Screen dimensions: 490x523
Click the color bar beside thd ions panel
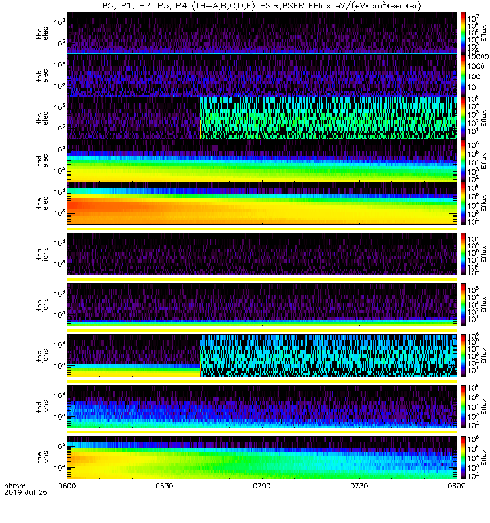tap(463, 407)
